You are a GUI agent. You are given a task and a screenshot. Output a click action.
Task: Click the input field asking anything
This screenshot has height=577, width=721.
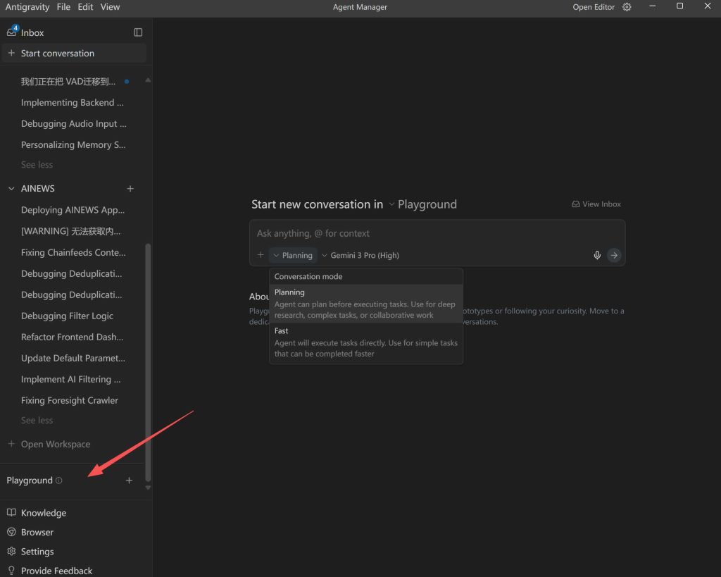click(437, 233)
